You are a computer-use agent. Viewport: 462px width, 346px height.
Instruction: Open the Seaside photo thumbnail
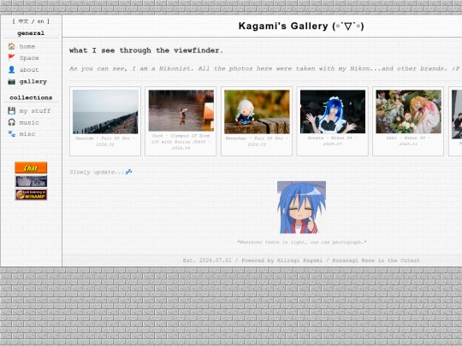click(x=105, y=112)
